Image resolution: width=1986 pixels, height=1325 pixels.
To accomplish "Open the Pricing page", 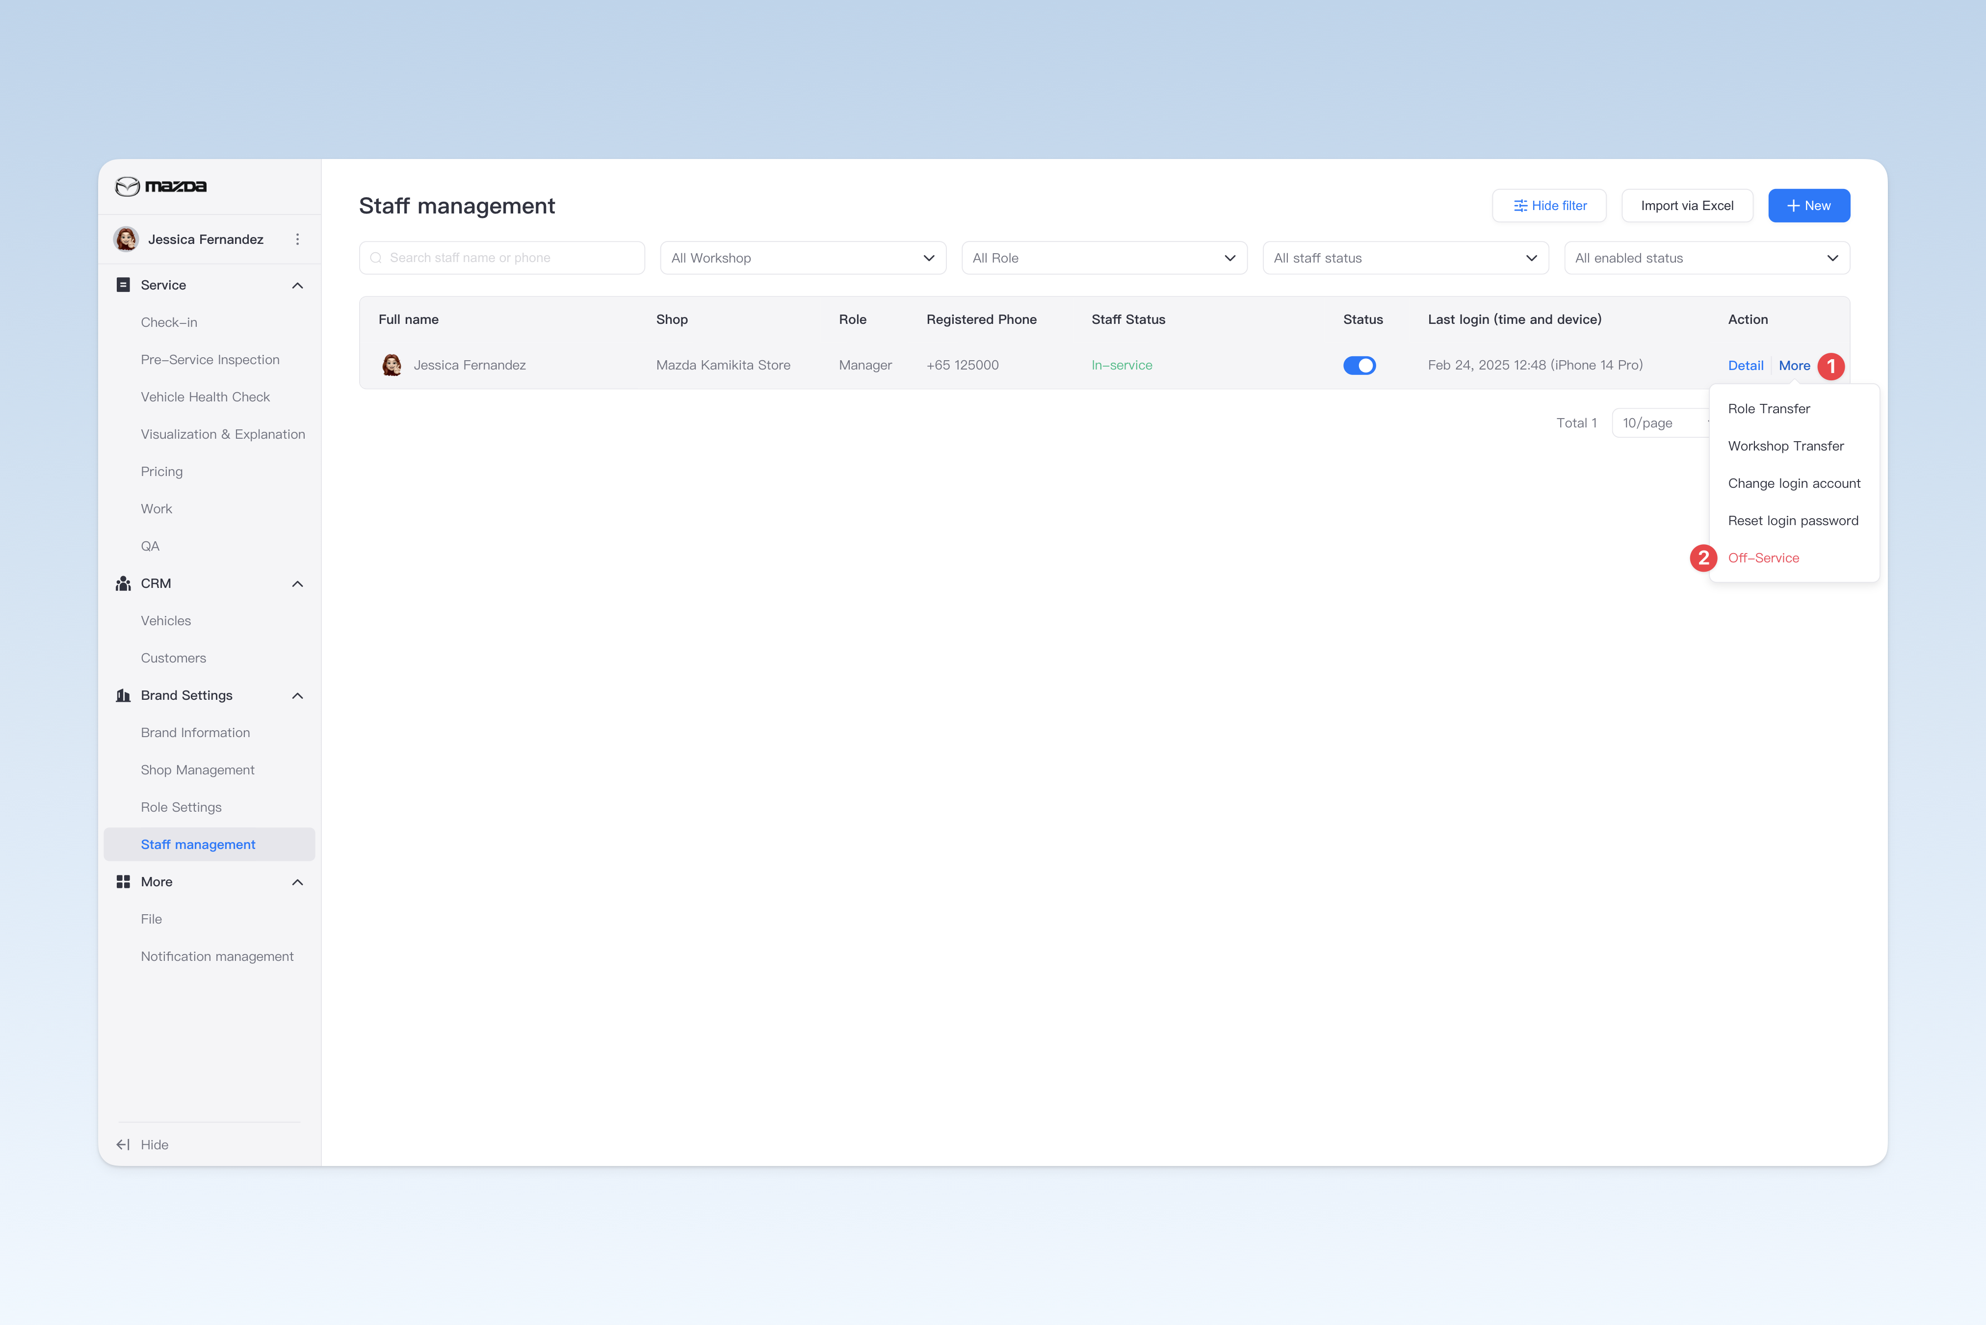I will 161,471.
